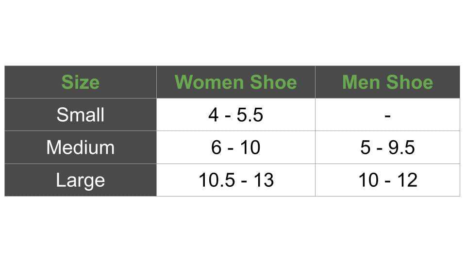Click the number 6 in the Medium row
The height and width of the screenshot is (262, 466).
(x=216, y=147)
